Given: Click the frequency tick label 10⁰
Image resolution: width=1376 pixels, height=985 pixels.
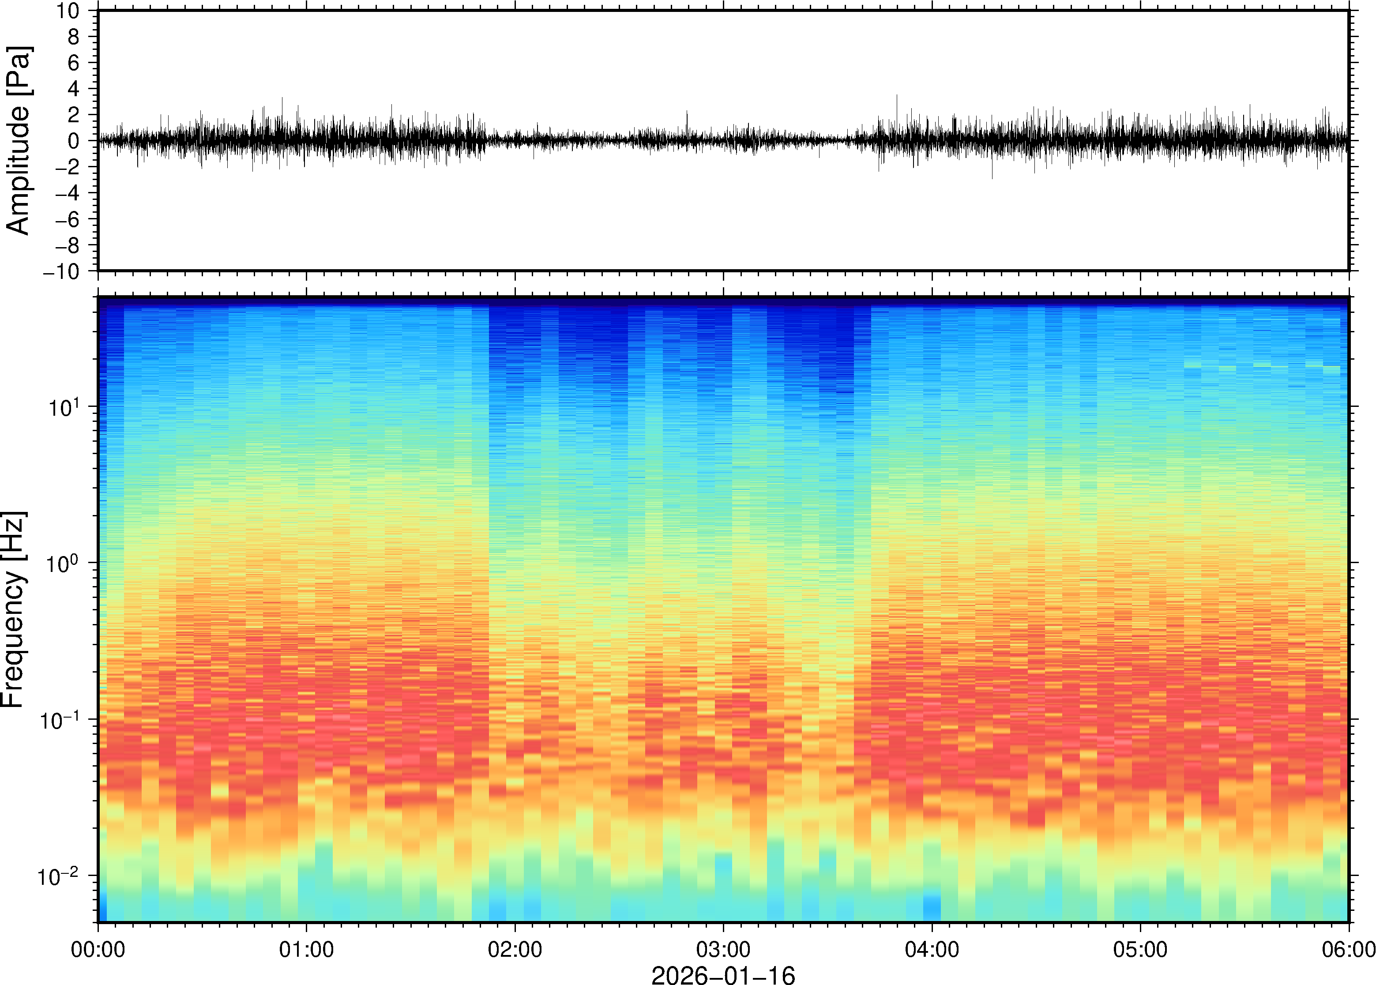Looking at the screenshot, I should [63, 564].
